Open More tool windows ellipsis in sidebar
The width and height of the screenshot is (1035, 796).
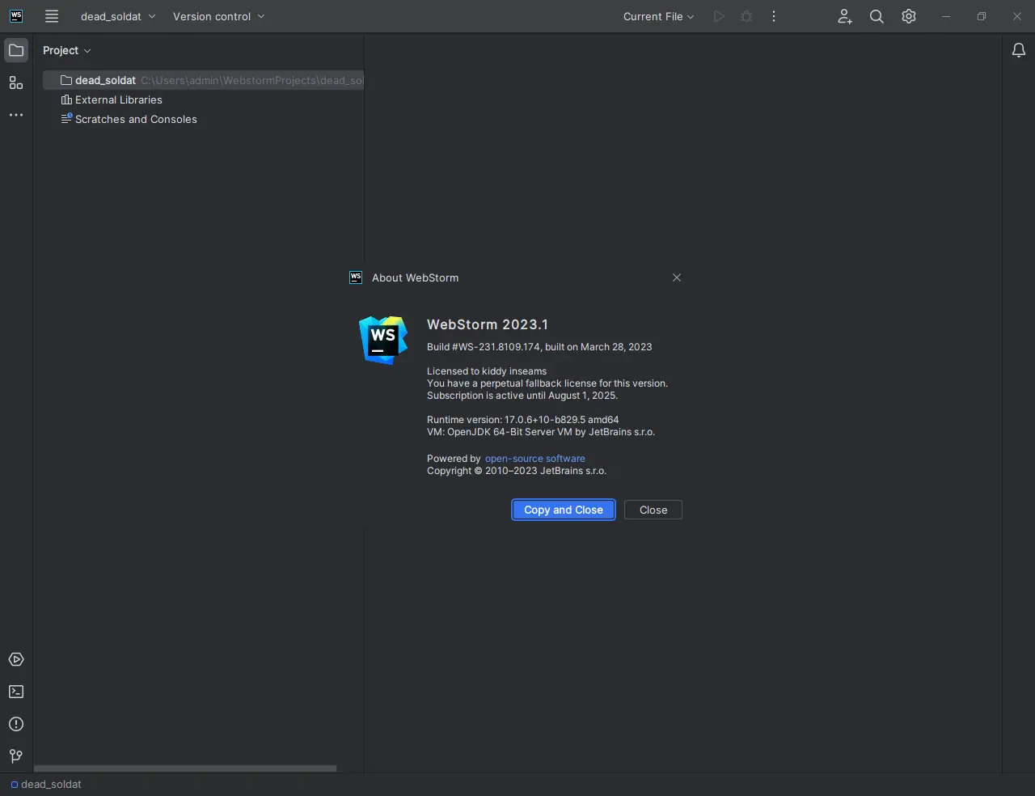point(16,115)
